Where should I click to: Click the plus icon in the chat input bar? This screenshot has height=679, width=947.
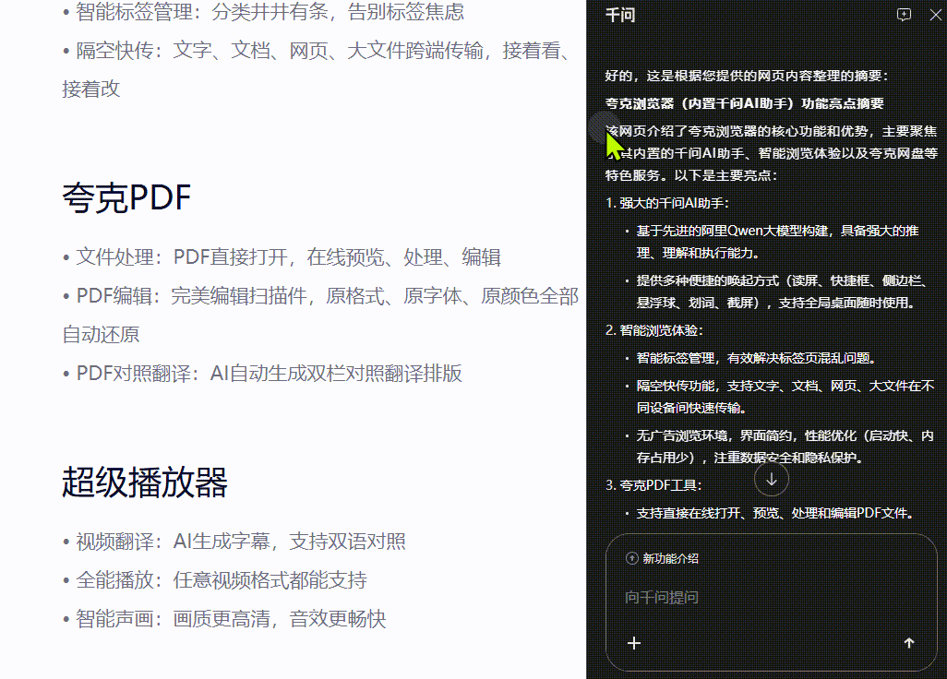(x=634, y=643)
